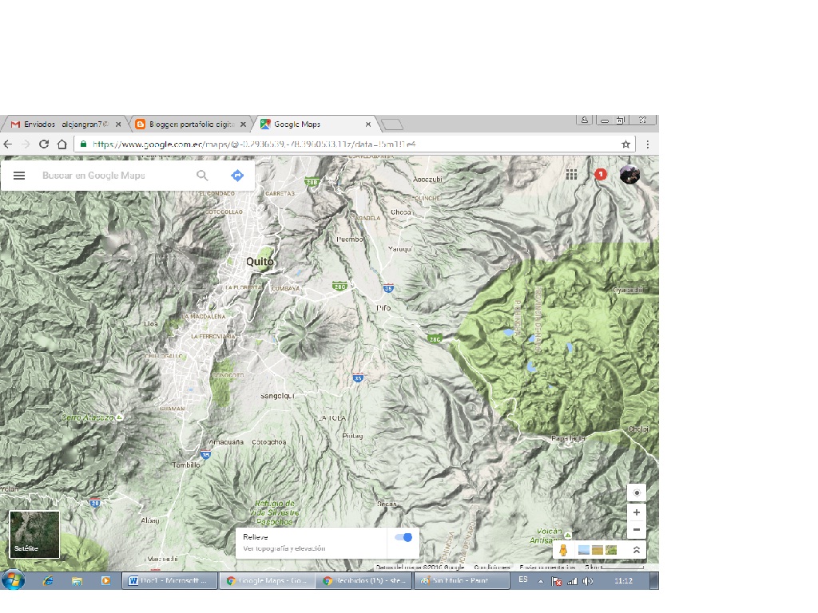This screenshot has width=818, height=613.
Task: Open the Sin título - Paint taskbar window
Action: [x=462, y=580]
